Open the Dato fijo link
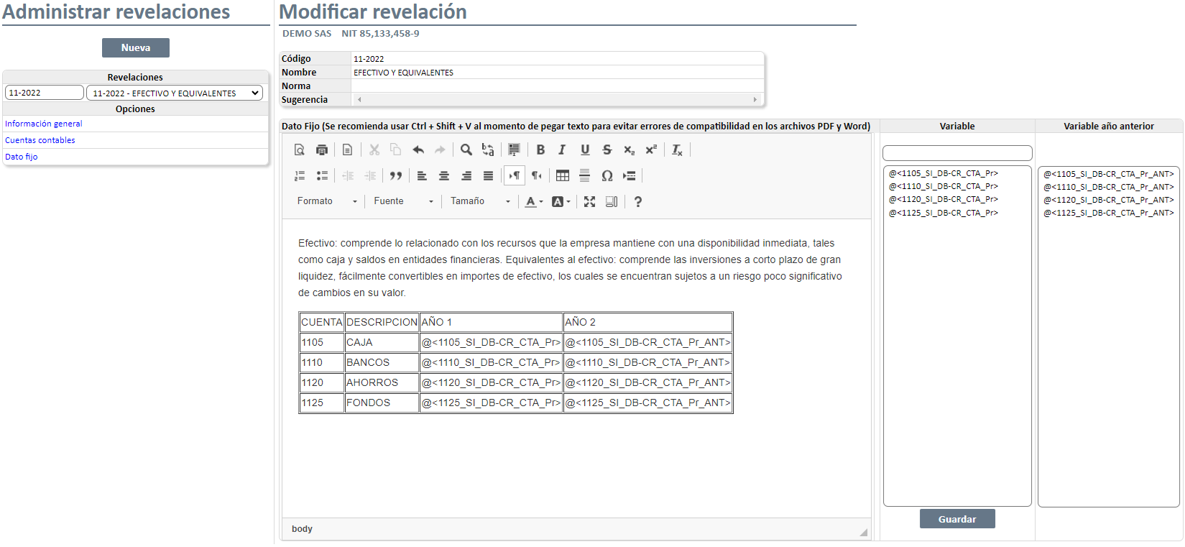Screen dimensions: 1185x547 click(x=22, y=157)
